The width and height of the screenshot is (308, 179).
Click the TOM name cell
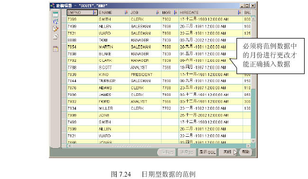pos(114,40)
